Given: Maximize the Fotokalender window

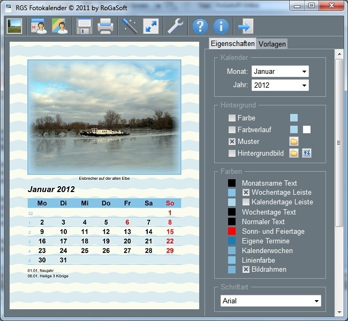Looking at the screenshot, I should (x=312, y=6).
